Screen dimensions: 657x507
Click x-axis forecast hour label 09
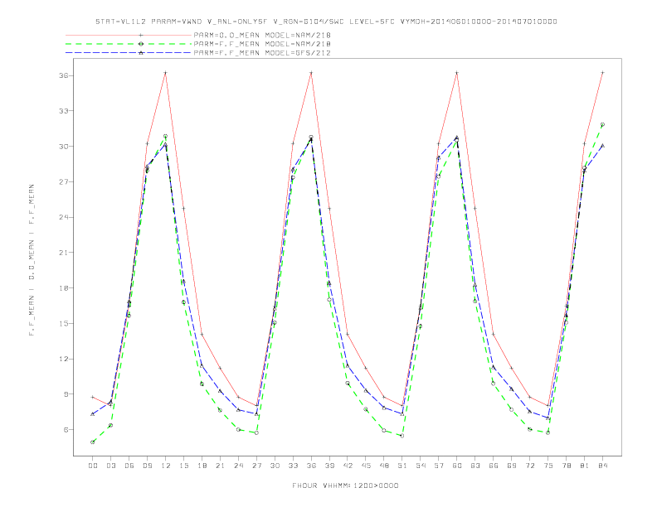pos(147,466)
